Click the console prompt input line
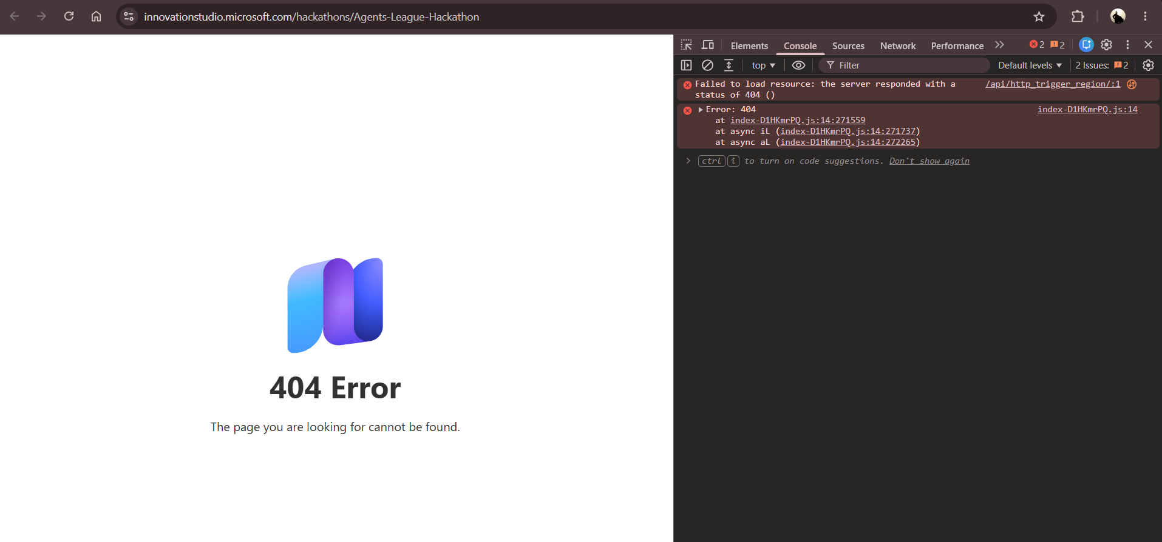Image resolution: width=1162 pixels, height=542 pixels. (917, 161)
